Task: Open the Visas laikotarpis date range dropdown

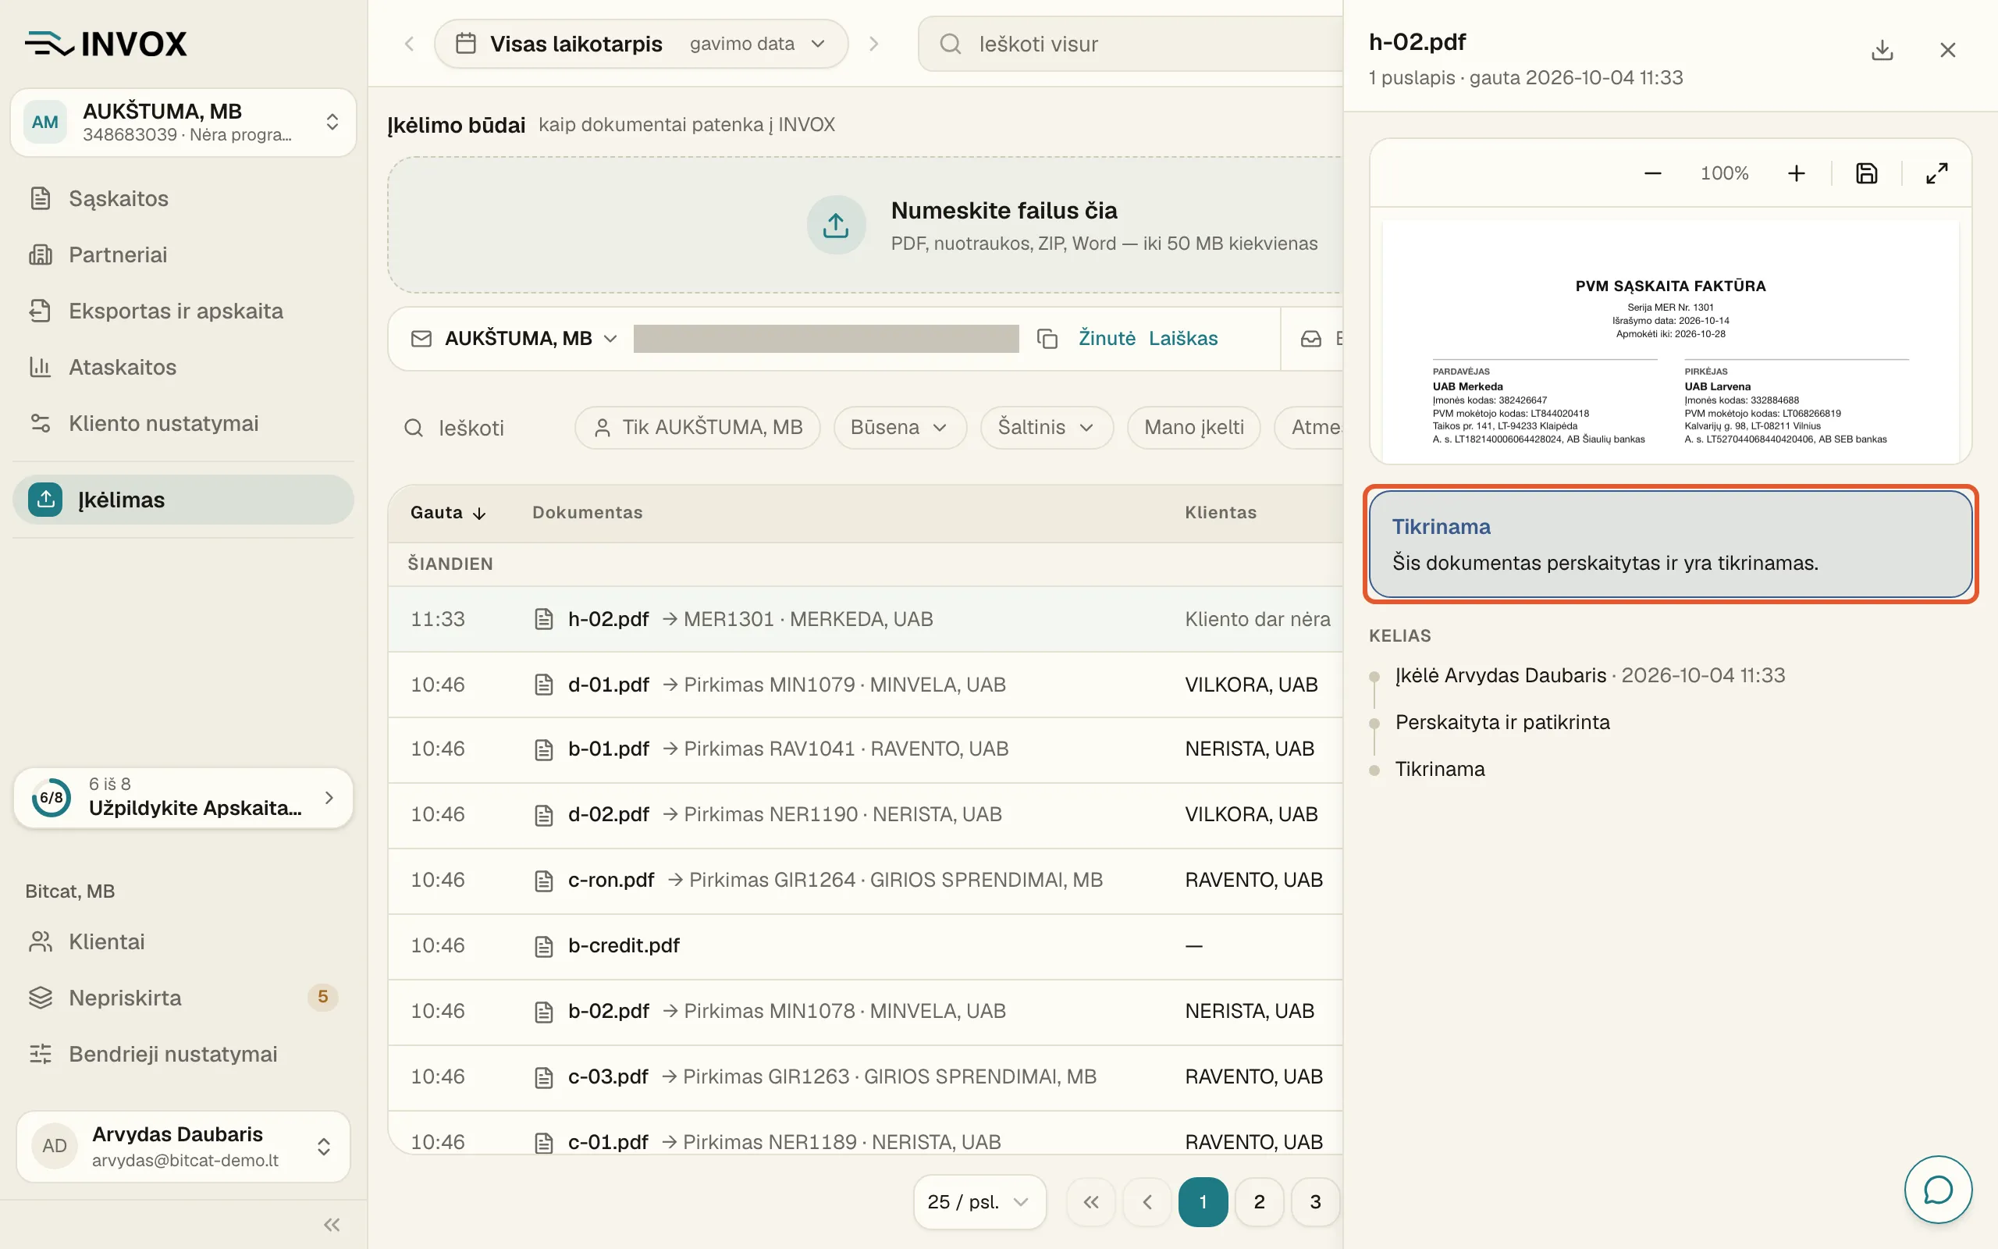Action: tap(641, 44)
